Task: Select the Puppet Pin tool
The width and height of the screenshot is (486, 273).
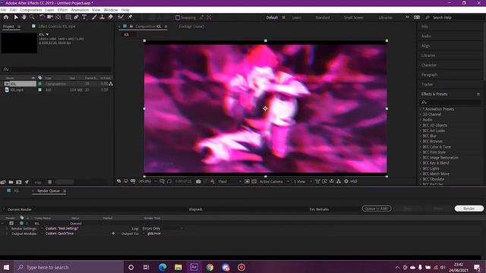Action: (x=130, y=17)
